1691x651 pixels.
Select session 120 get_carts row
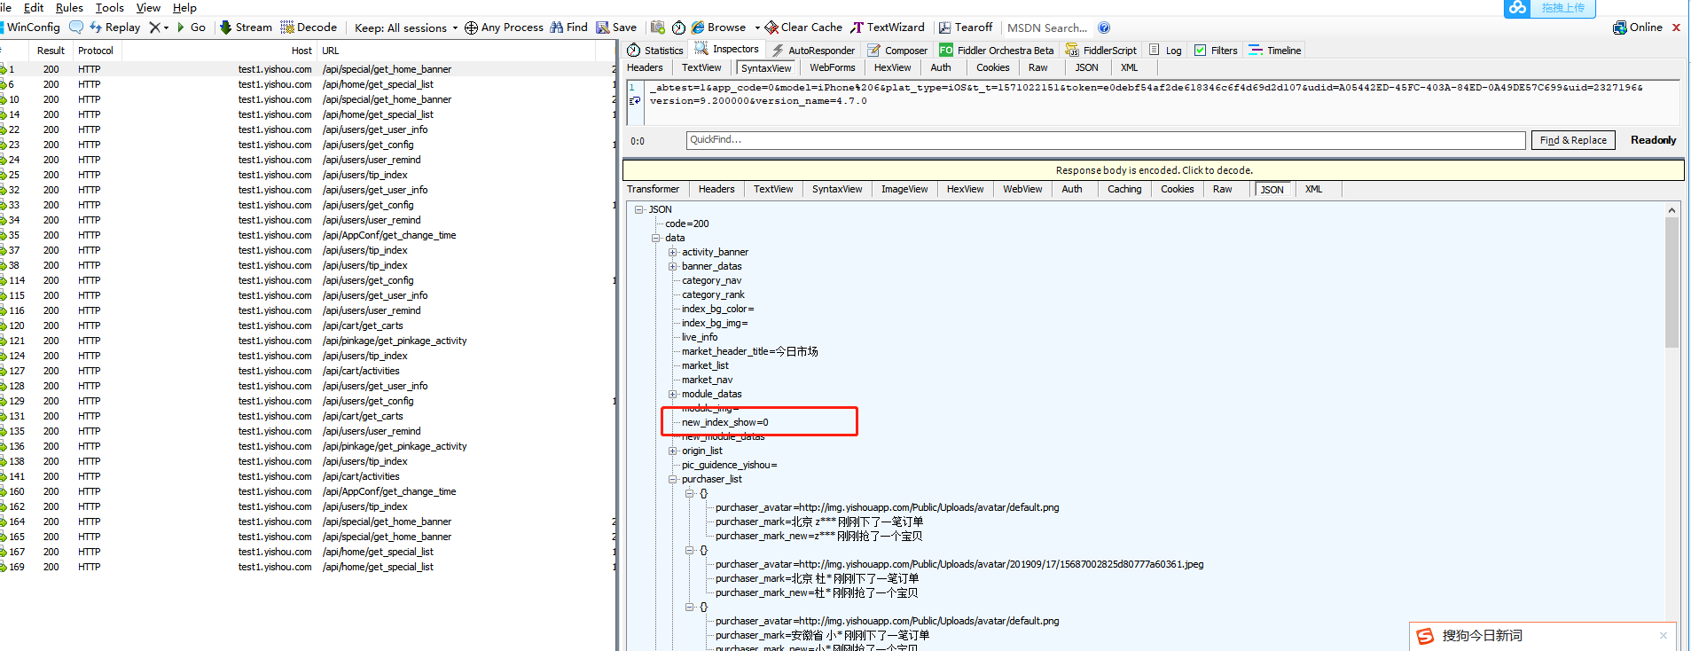point(307,325)
